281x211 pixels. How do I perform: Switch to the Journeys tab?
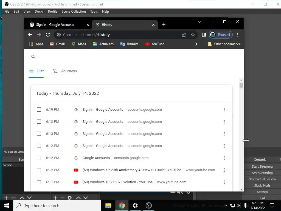click(x=65, y=71)
